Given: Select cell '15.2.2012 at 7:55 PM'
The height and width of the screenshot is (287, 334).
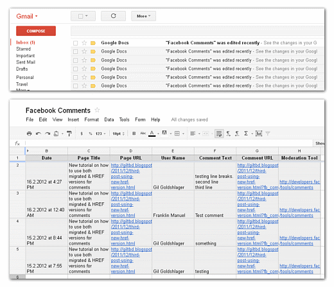Looking at the screenshot, I should (x=46, y=260).
